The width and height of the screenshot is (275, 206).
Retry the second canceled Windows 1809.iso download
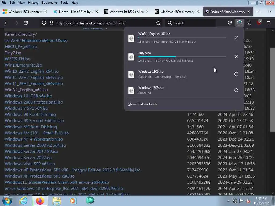[236, 90]
